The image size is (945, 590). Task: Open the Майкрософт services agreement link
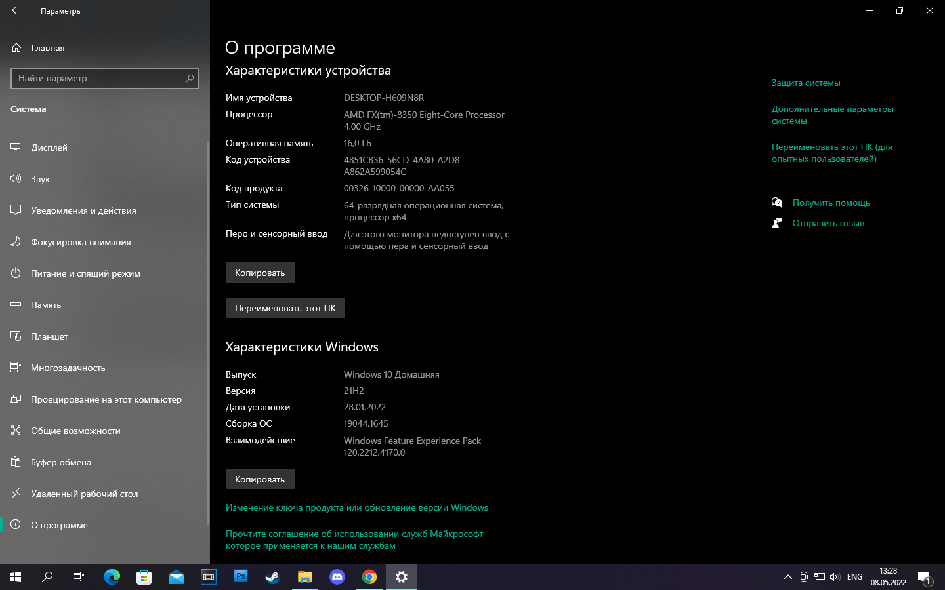(x=356, y=540)
